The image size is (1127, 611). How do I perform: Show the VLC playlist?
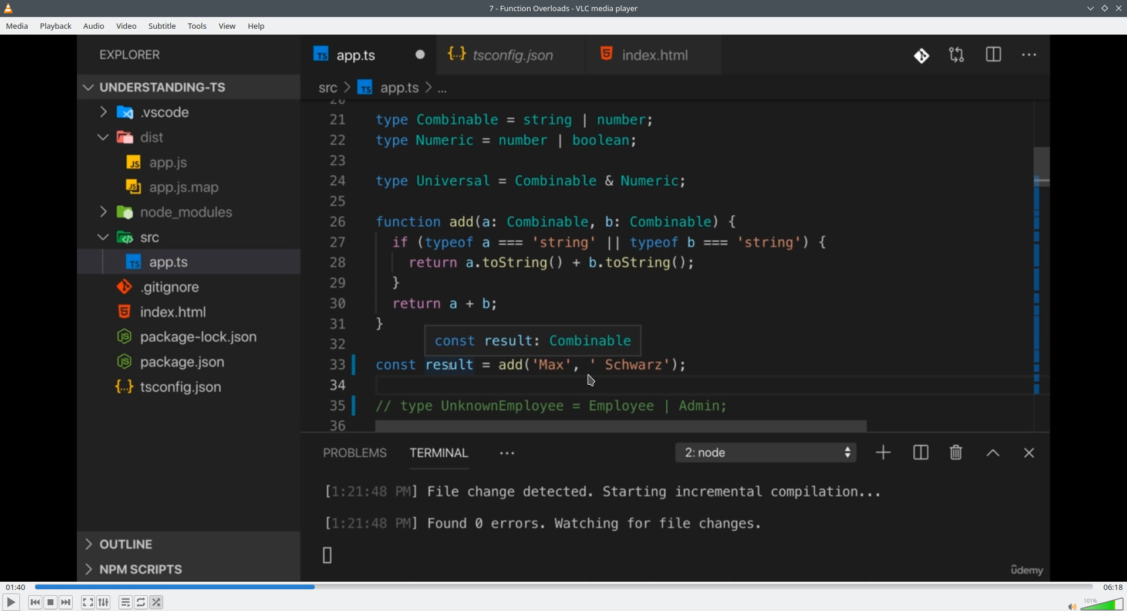pyautogui.click(x=125, y=602)
